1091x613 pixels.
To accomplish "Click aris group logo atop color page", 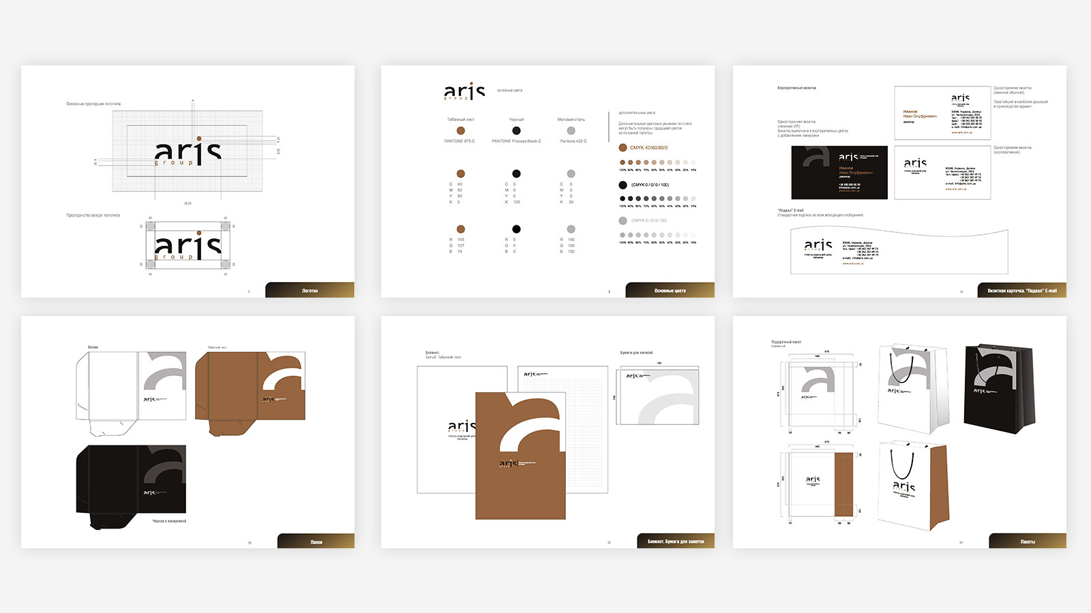I will coord(464,91).
